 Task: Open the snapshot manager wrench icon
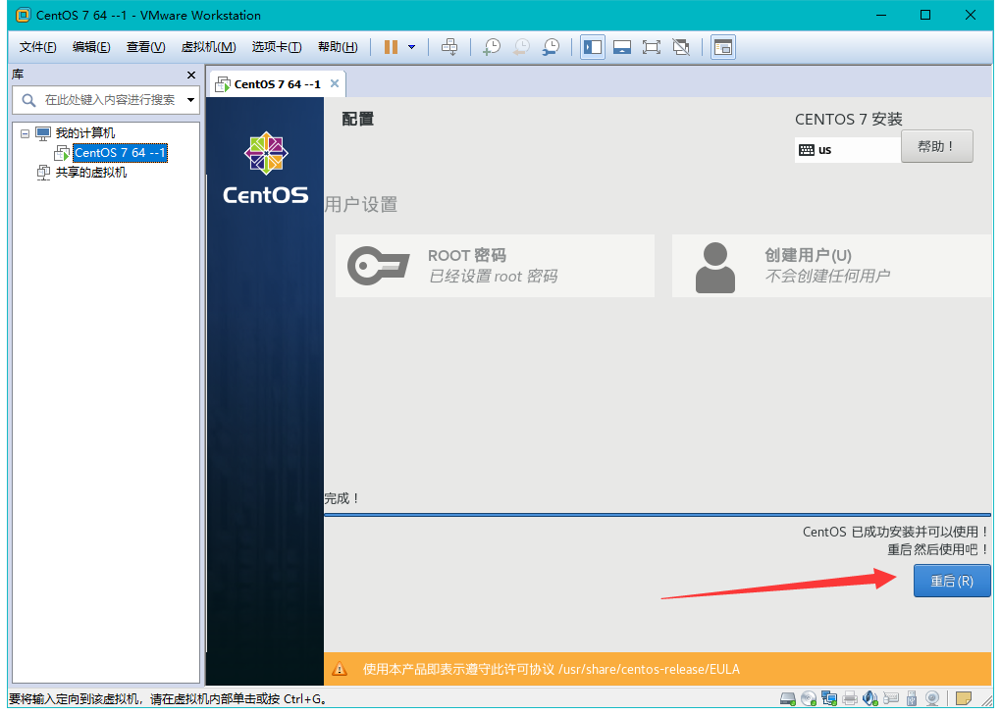(x=551, y=47)
